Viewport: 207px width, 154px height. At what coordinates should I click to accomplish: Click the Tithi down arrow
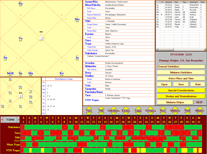(101, 113)
